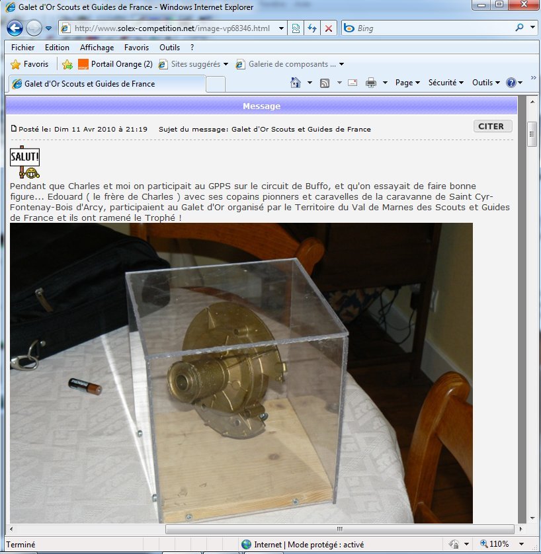Click the CITER quote button
The width and height of the screenshot is (541, 554).
493,126
